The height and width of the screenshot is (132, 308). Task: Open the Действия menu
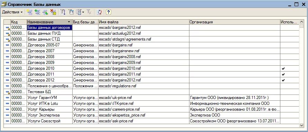pyautogui.click(x=12, y=12)
